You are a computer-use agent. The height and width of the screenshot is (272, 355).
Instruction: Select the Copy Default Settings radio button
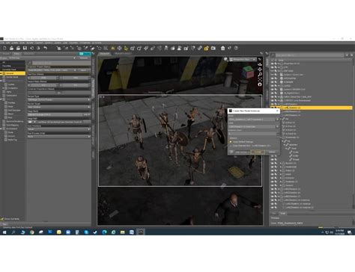[231, 142]
